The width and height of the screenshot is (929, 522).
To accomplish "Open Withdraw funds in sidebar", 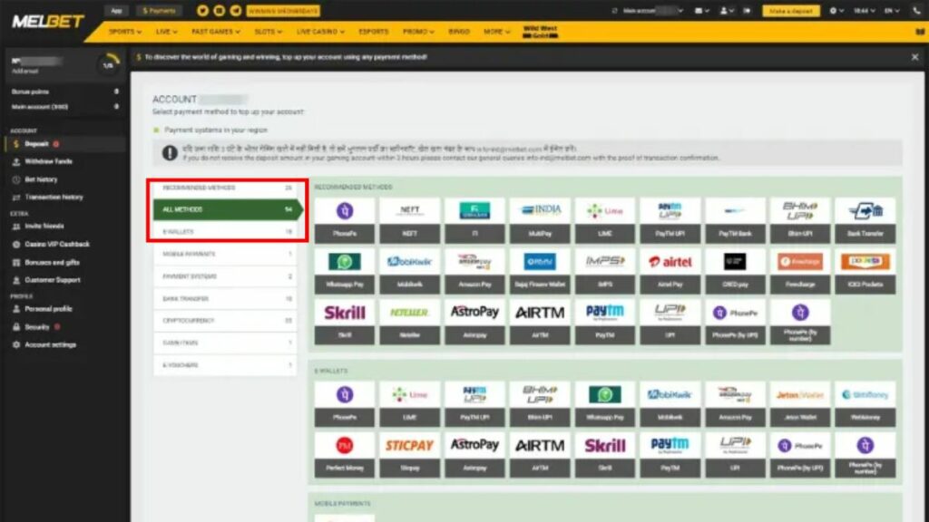I will [48, 161].
